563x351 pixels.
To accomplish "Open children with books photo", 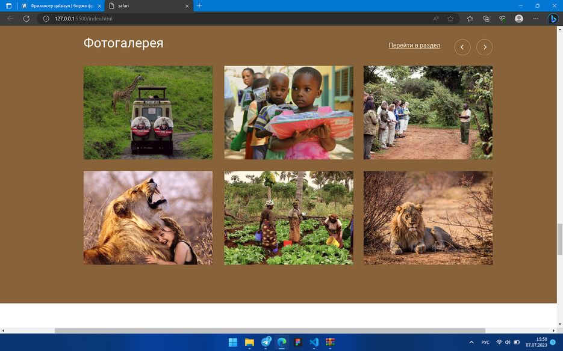I will [288, 112].
